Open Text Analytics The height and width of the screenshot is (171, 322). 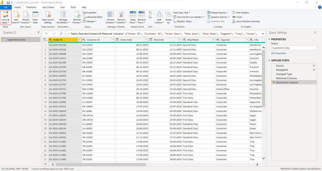pos(241,13)
